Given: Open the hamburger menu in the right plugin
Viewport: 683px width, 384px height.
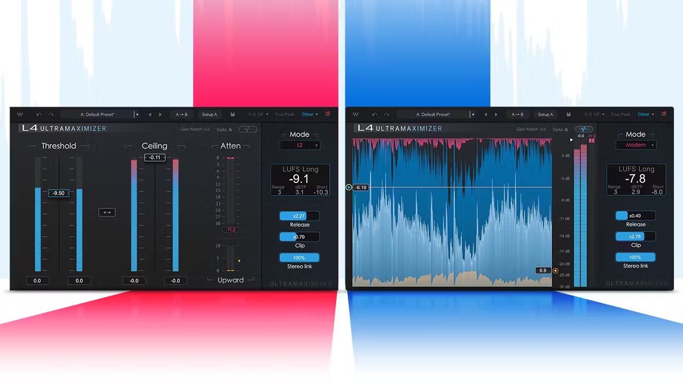Looking at the screenshot, I should coord(664,114).
